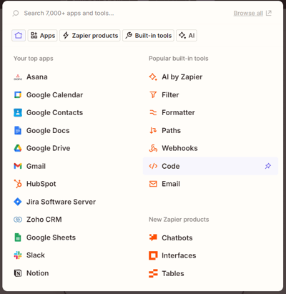
Task: Click the Chatbots icon
Action: pyautogui.click(x=153, y=237)
